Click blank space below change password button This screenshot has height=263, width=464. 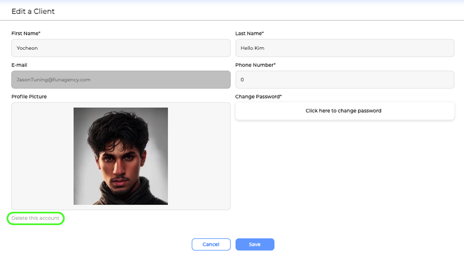coord(344,164)
